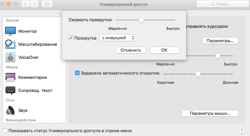
Task: Click the Короткая label under delay slider
Action: click(x=166, y=82)
